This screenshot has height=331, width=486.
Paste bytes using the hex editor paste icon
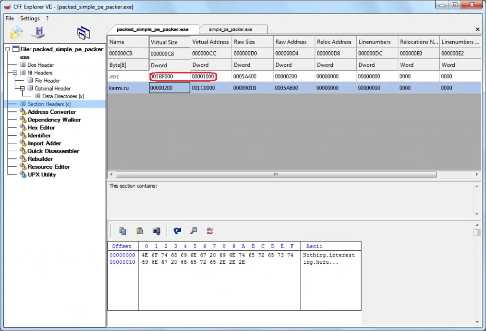[140, 230]
